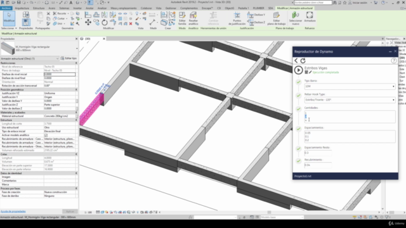Click the Print icon in quick access toolbar
This screenshot has width=406, height=228.
click(46, 3)
